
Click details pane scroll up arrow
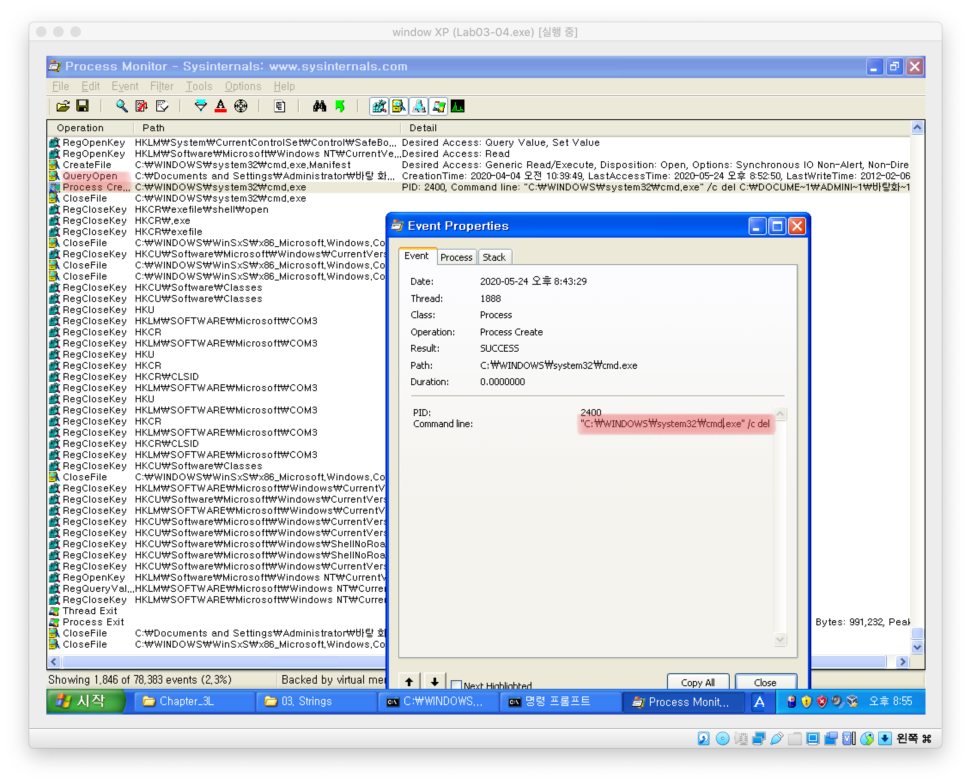(x=780, y=414)
